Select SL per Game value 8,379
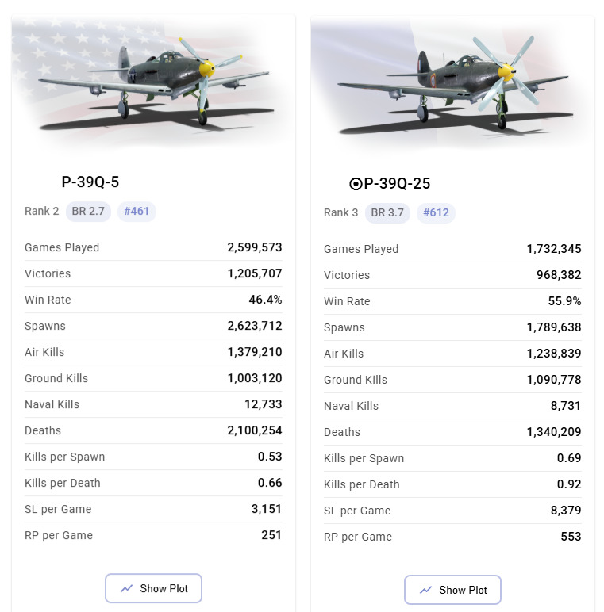604x612 pixels. point(564,511)
